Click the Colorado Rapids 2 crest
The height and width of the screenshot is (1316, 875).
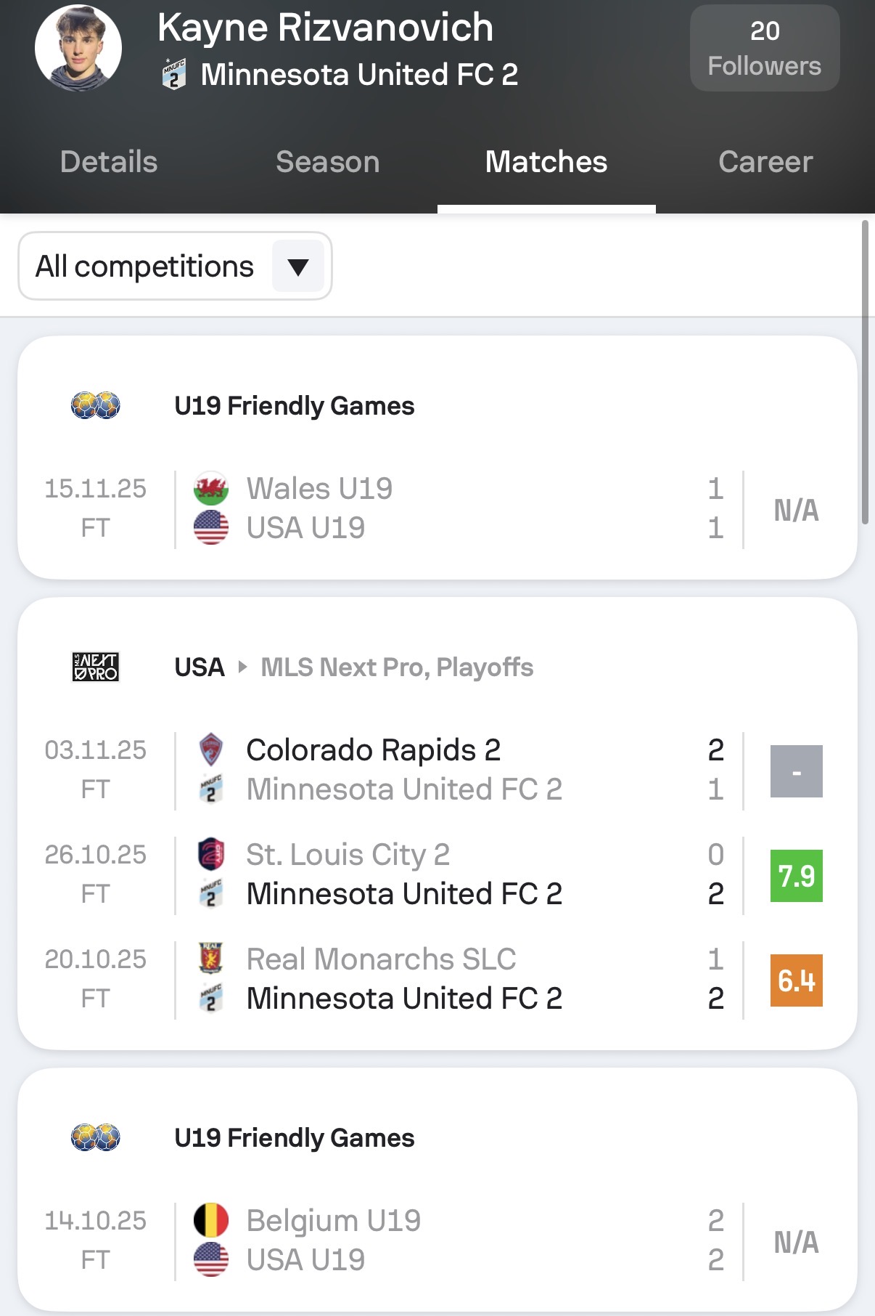coord(211,750)
